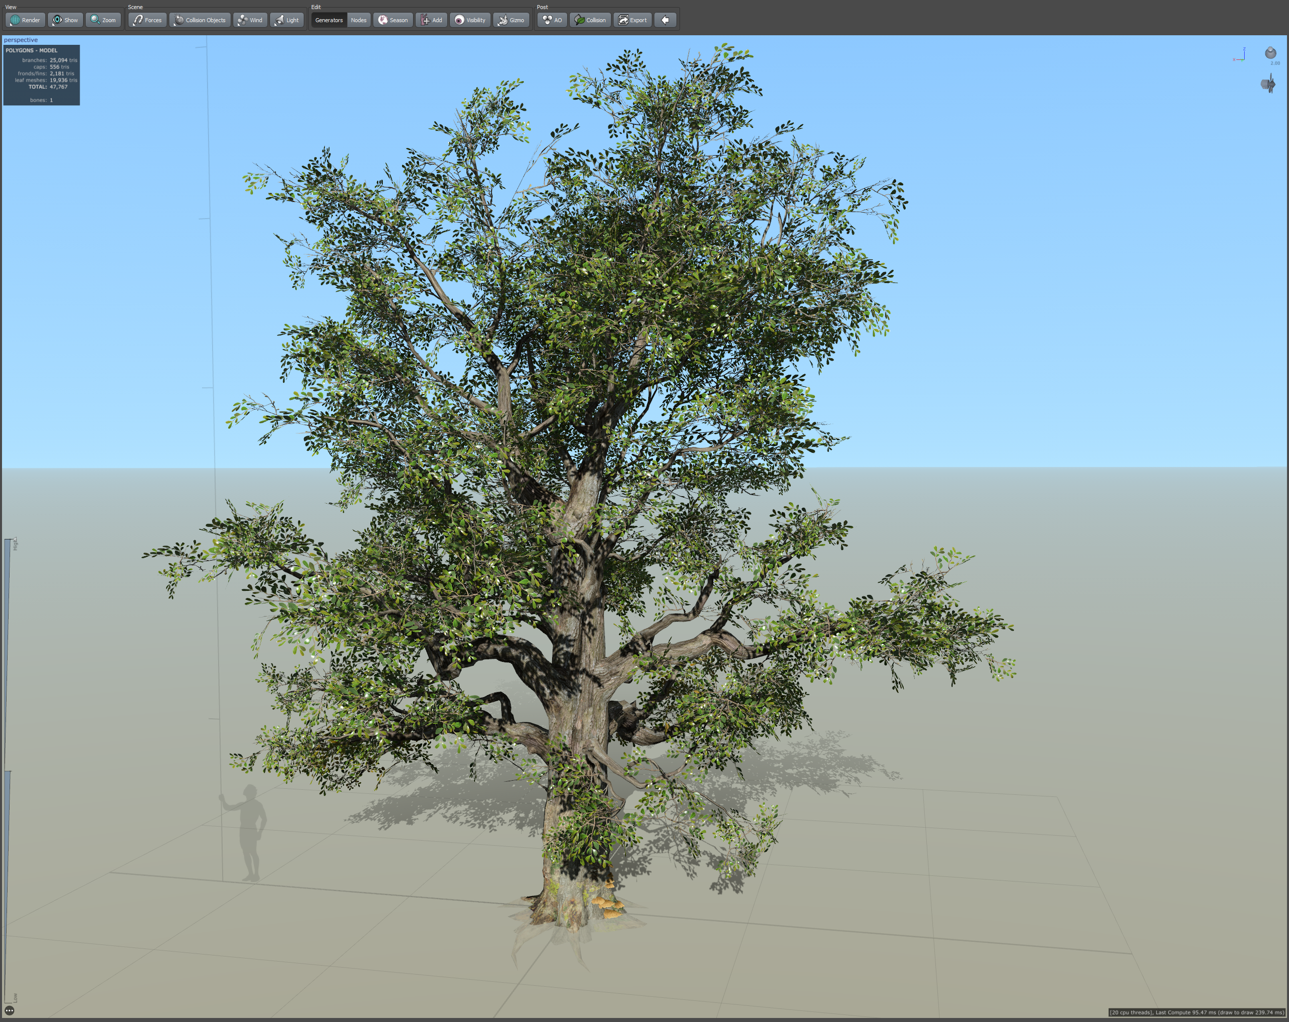Click the Collision Objects bomb icon
The image size is (1289, 1022).
tap(179, 20)
